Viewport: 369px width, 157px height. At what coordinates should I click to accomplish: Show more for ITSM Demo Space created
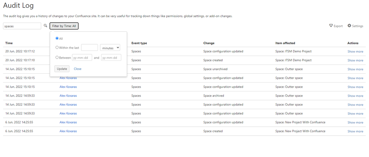(x=355, y=60)
